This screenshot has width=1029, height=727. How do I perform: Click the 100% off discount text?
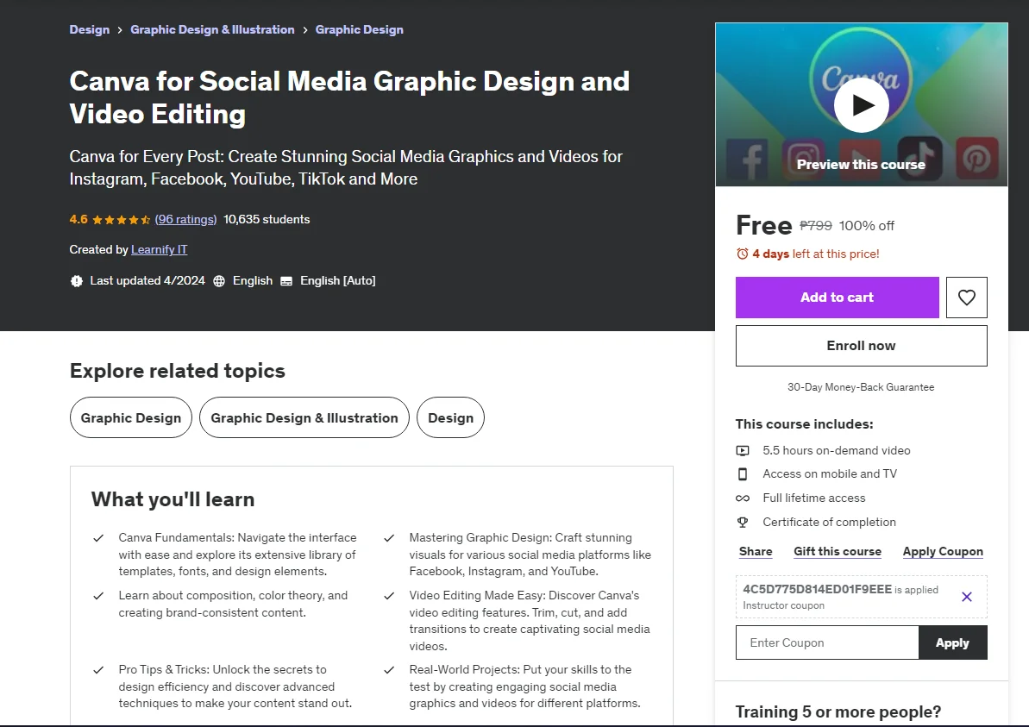[x=866, y=226]
